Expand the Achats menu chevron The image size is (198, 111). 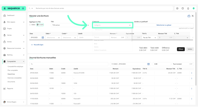pyautogui.click(x=24, y=42)
